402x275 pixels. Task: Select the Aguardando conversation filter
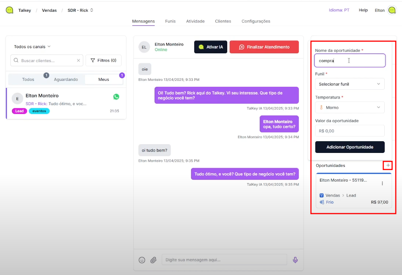[66, 79]
